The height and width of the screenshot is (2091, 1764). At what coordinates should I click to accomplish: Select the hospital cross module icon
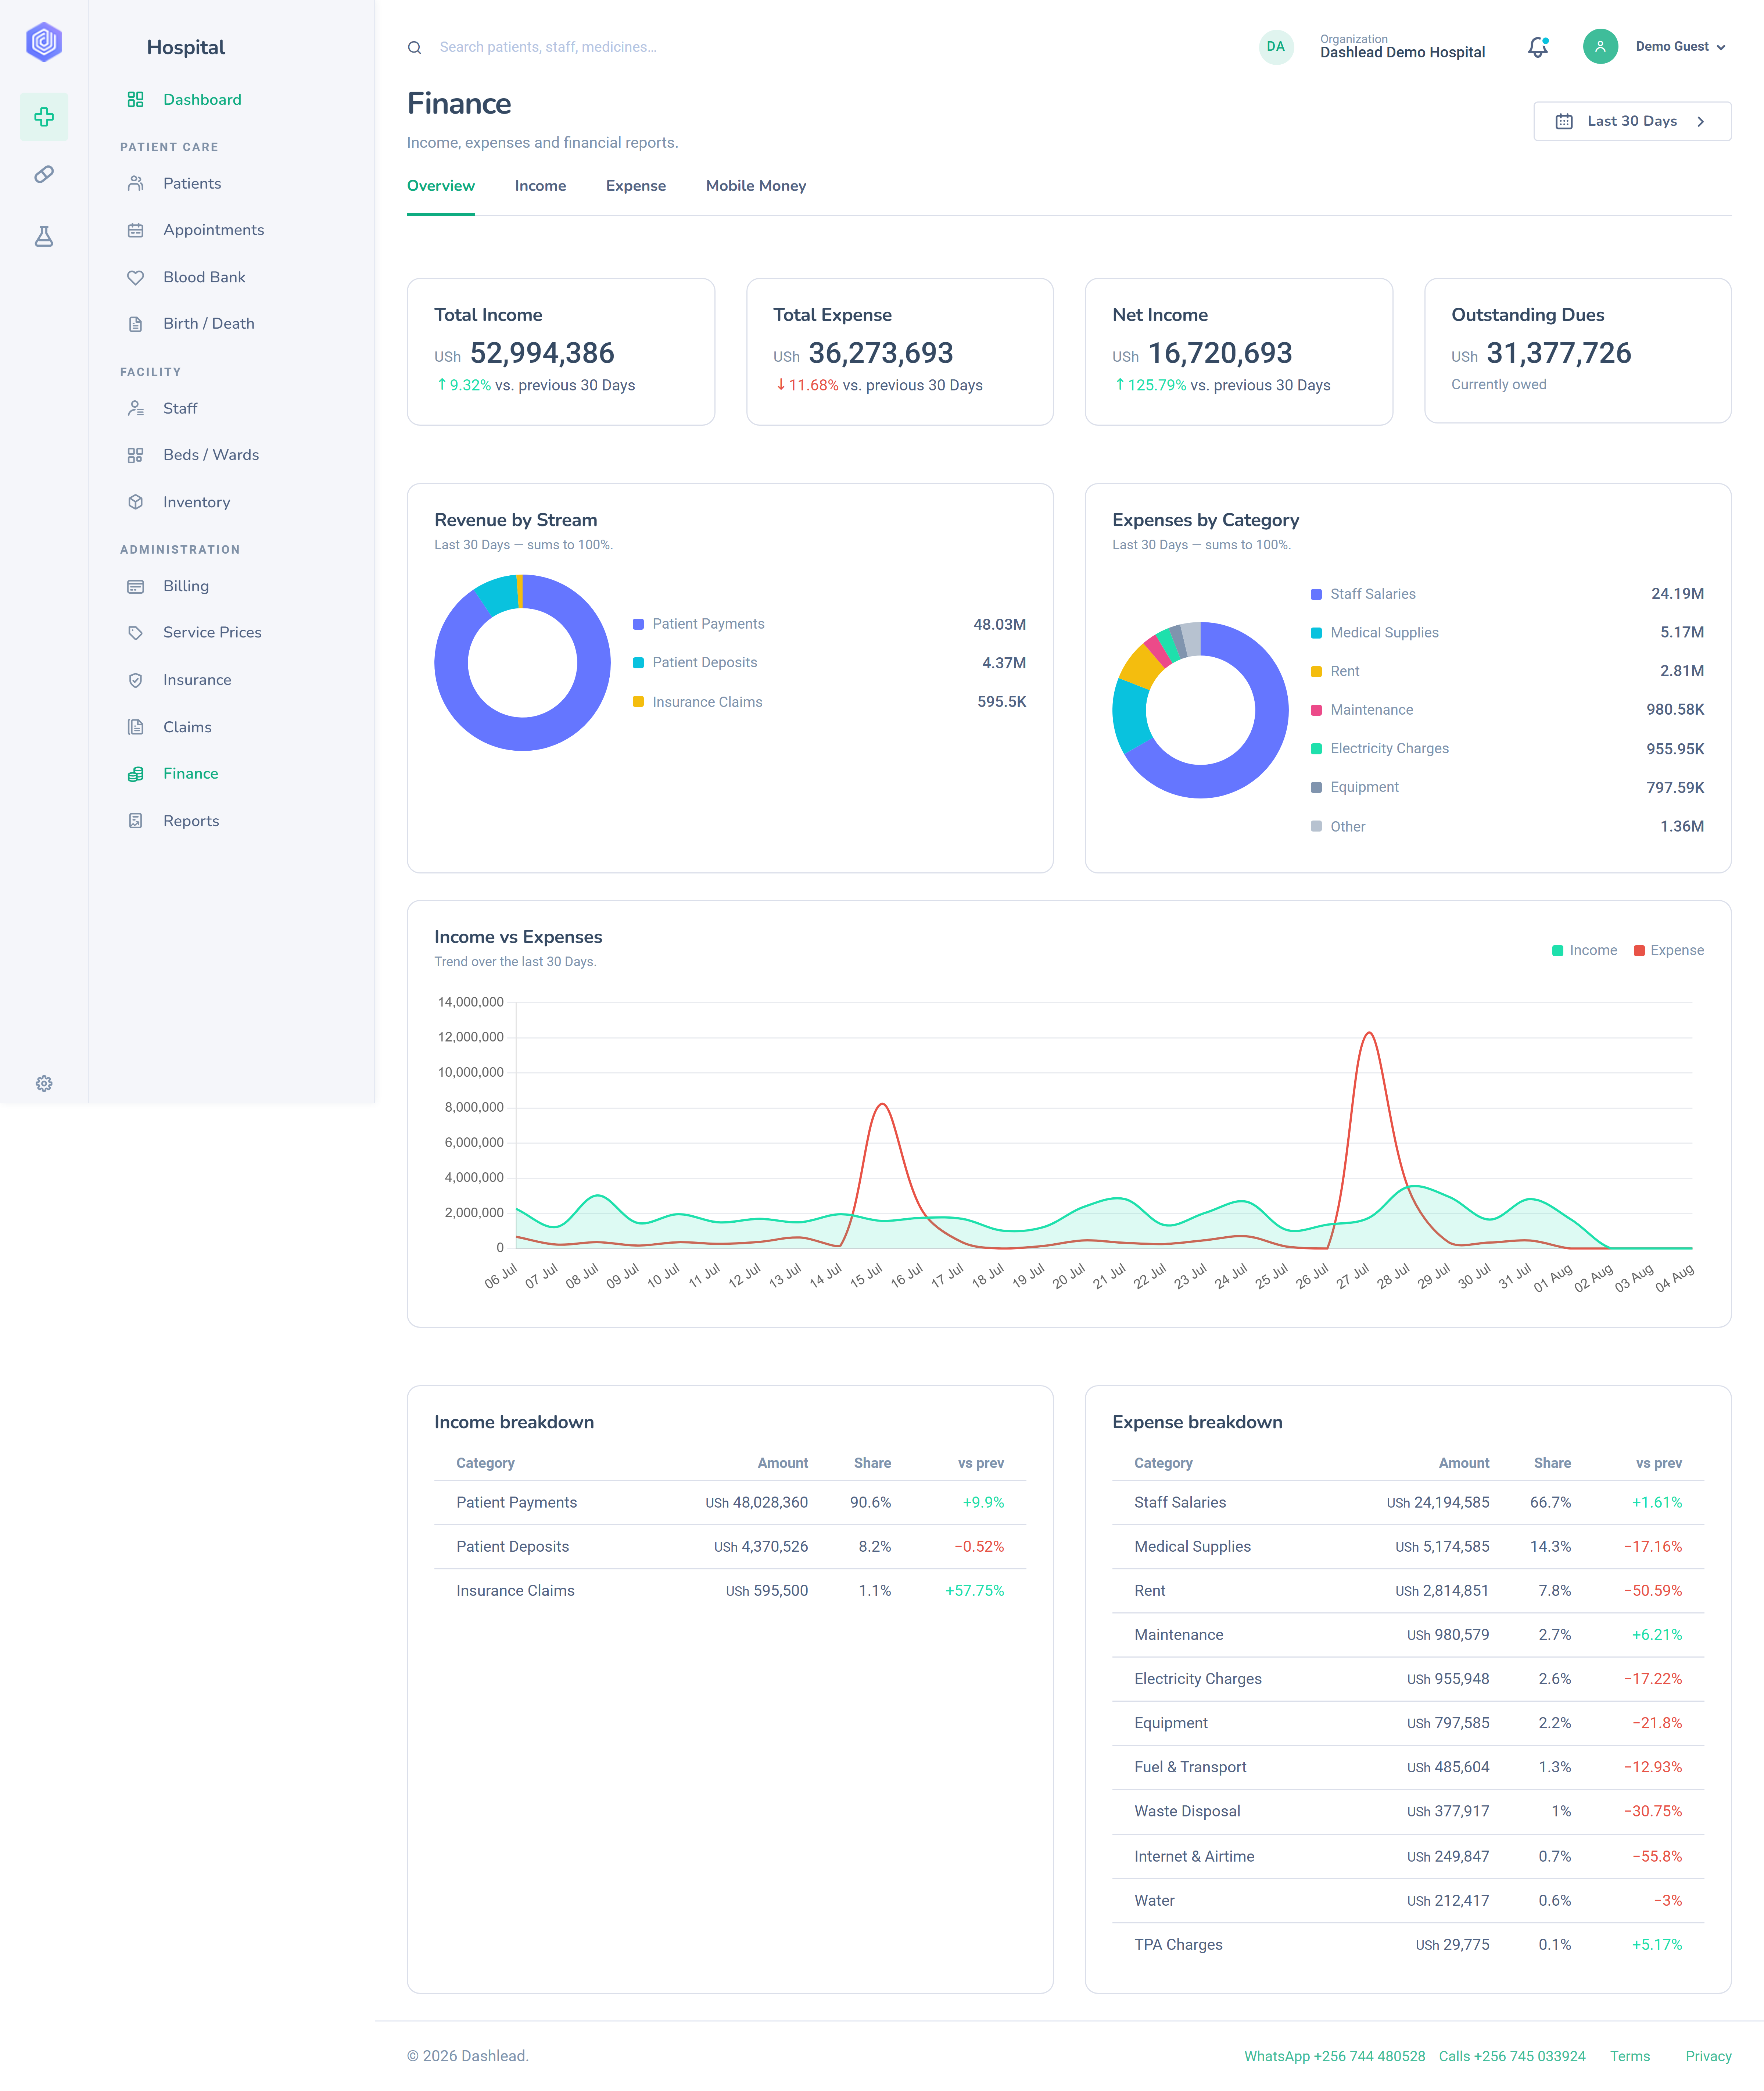tap(44, 117)
